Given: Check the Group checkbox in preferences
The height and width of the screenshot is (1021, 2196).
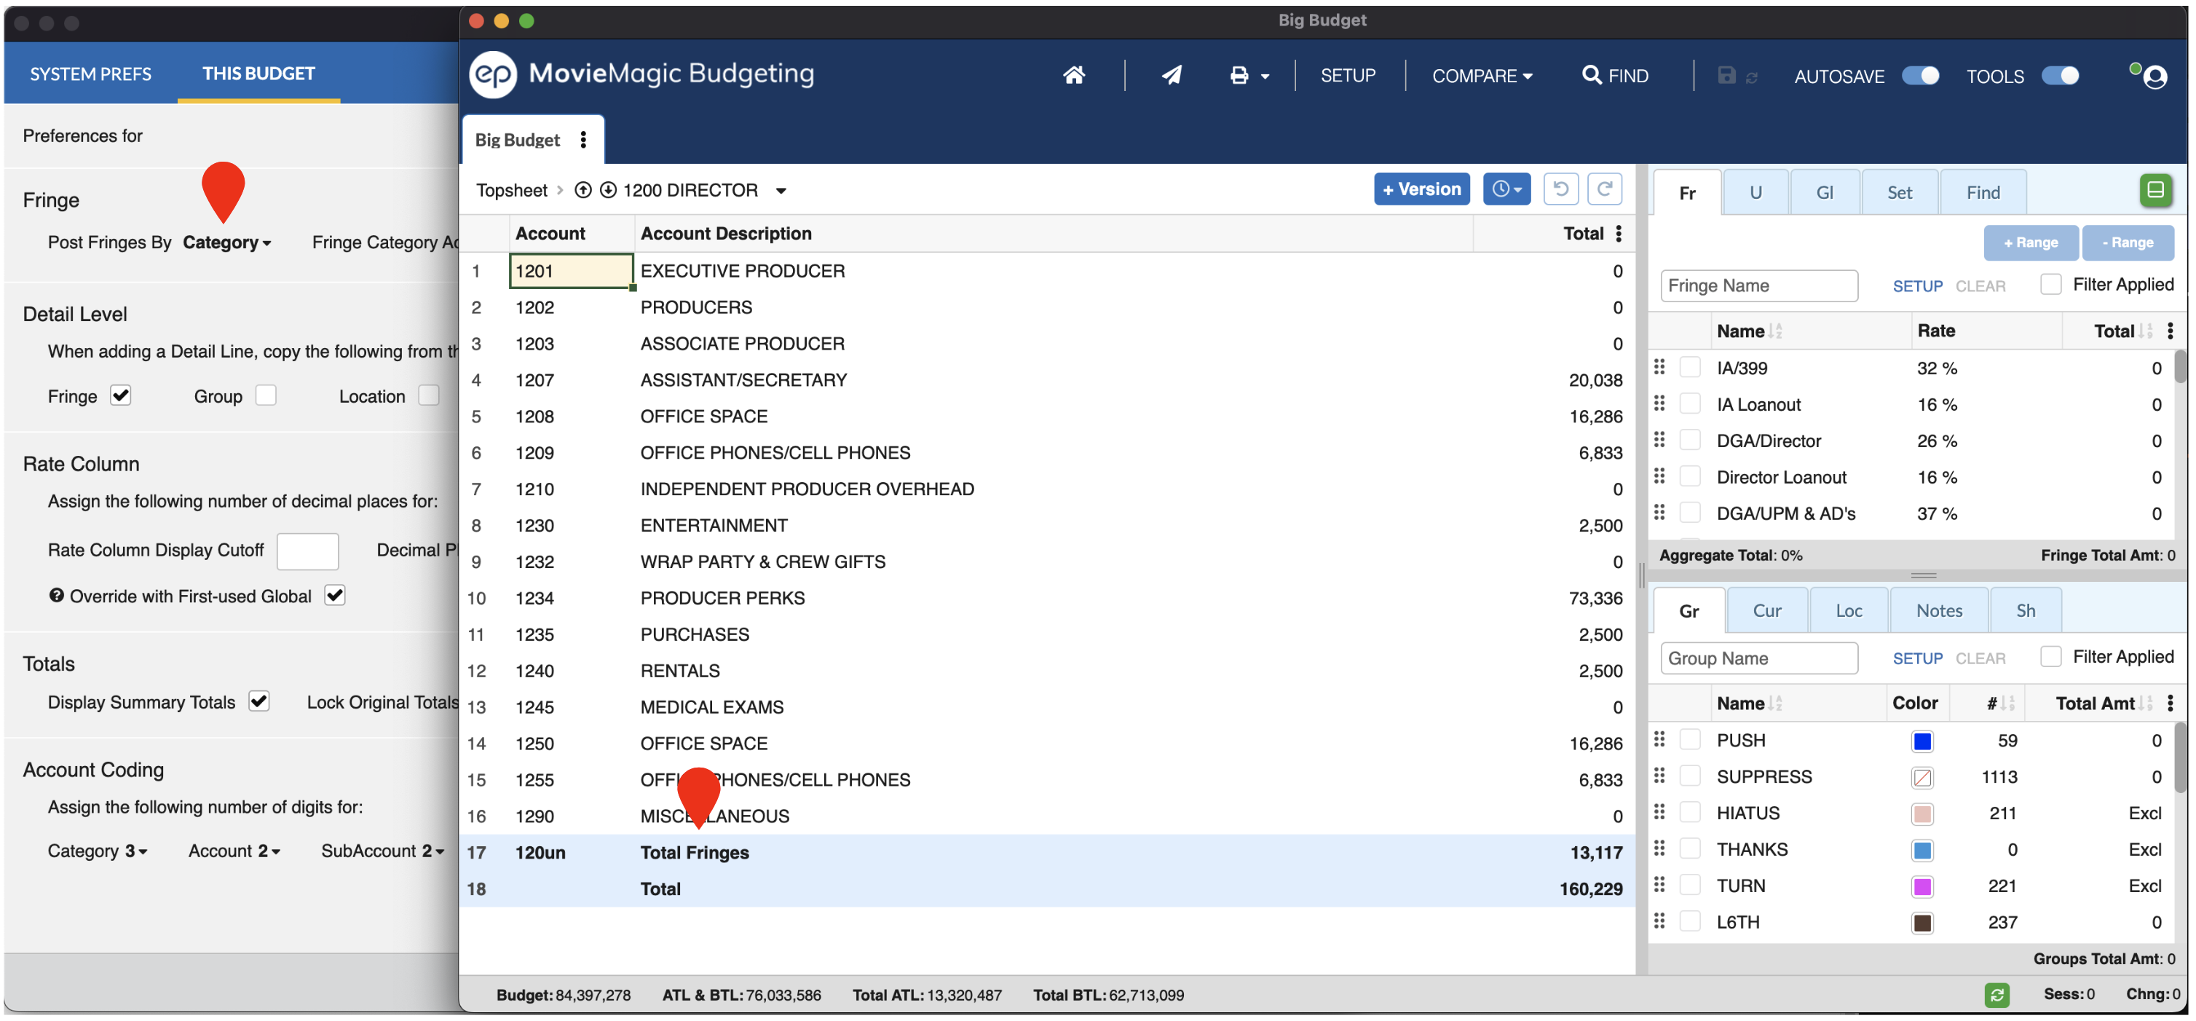Looking at the screenshot, I should coord(266,395).
